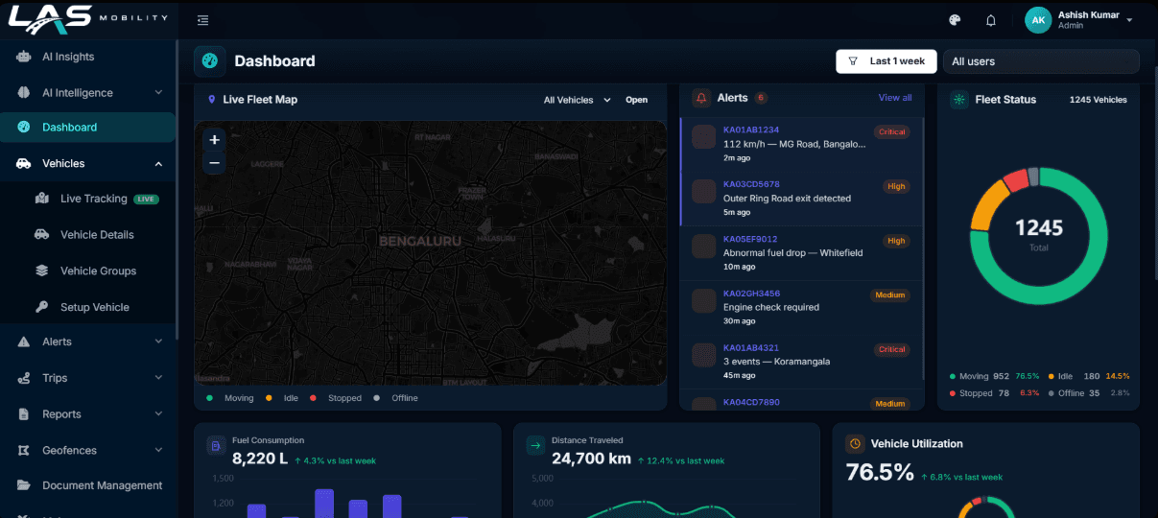This screenshot has width=1158, height=518.
Task: Open alert for vehicle KA03CD5678
Action: pos(801,199)
